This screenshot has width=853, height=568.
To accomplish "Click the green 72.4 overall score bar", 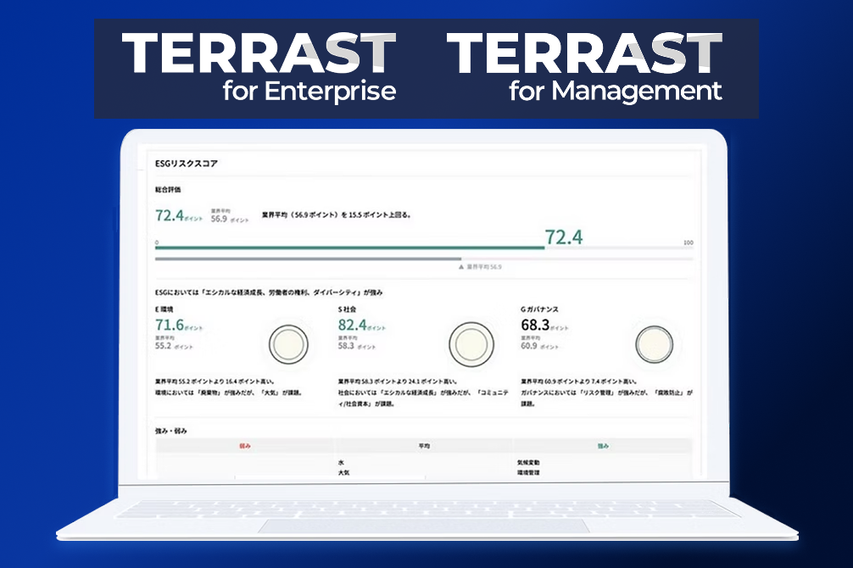I will click(x=349, y=248).
